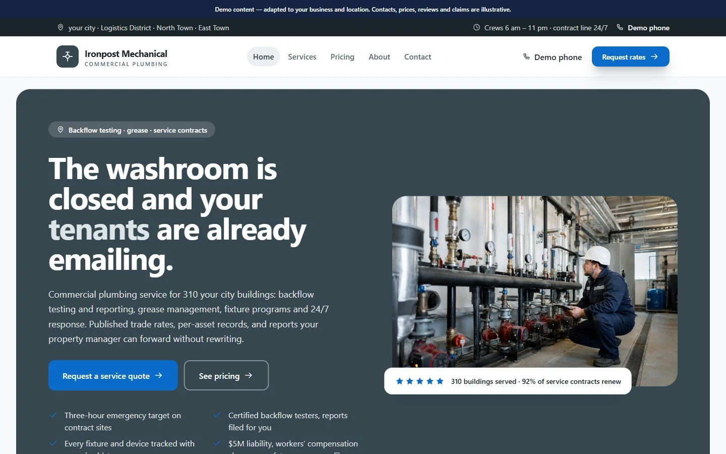Open the Services nav item
The height and width of the screenshot is (454, 726).
point(302,56)
